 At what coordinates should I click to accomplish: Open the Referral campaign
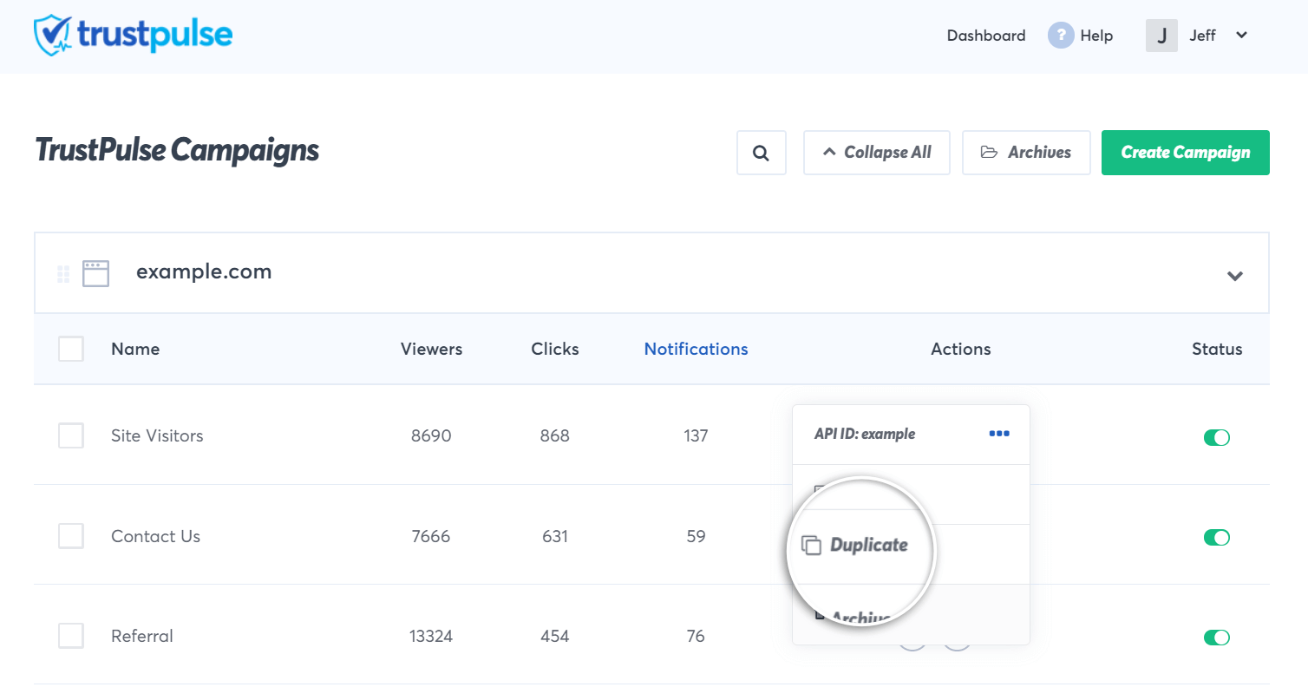142,636
